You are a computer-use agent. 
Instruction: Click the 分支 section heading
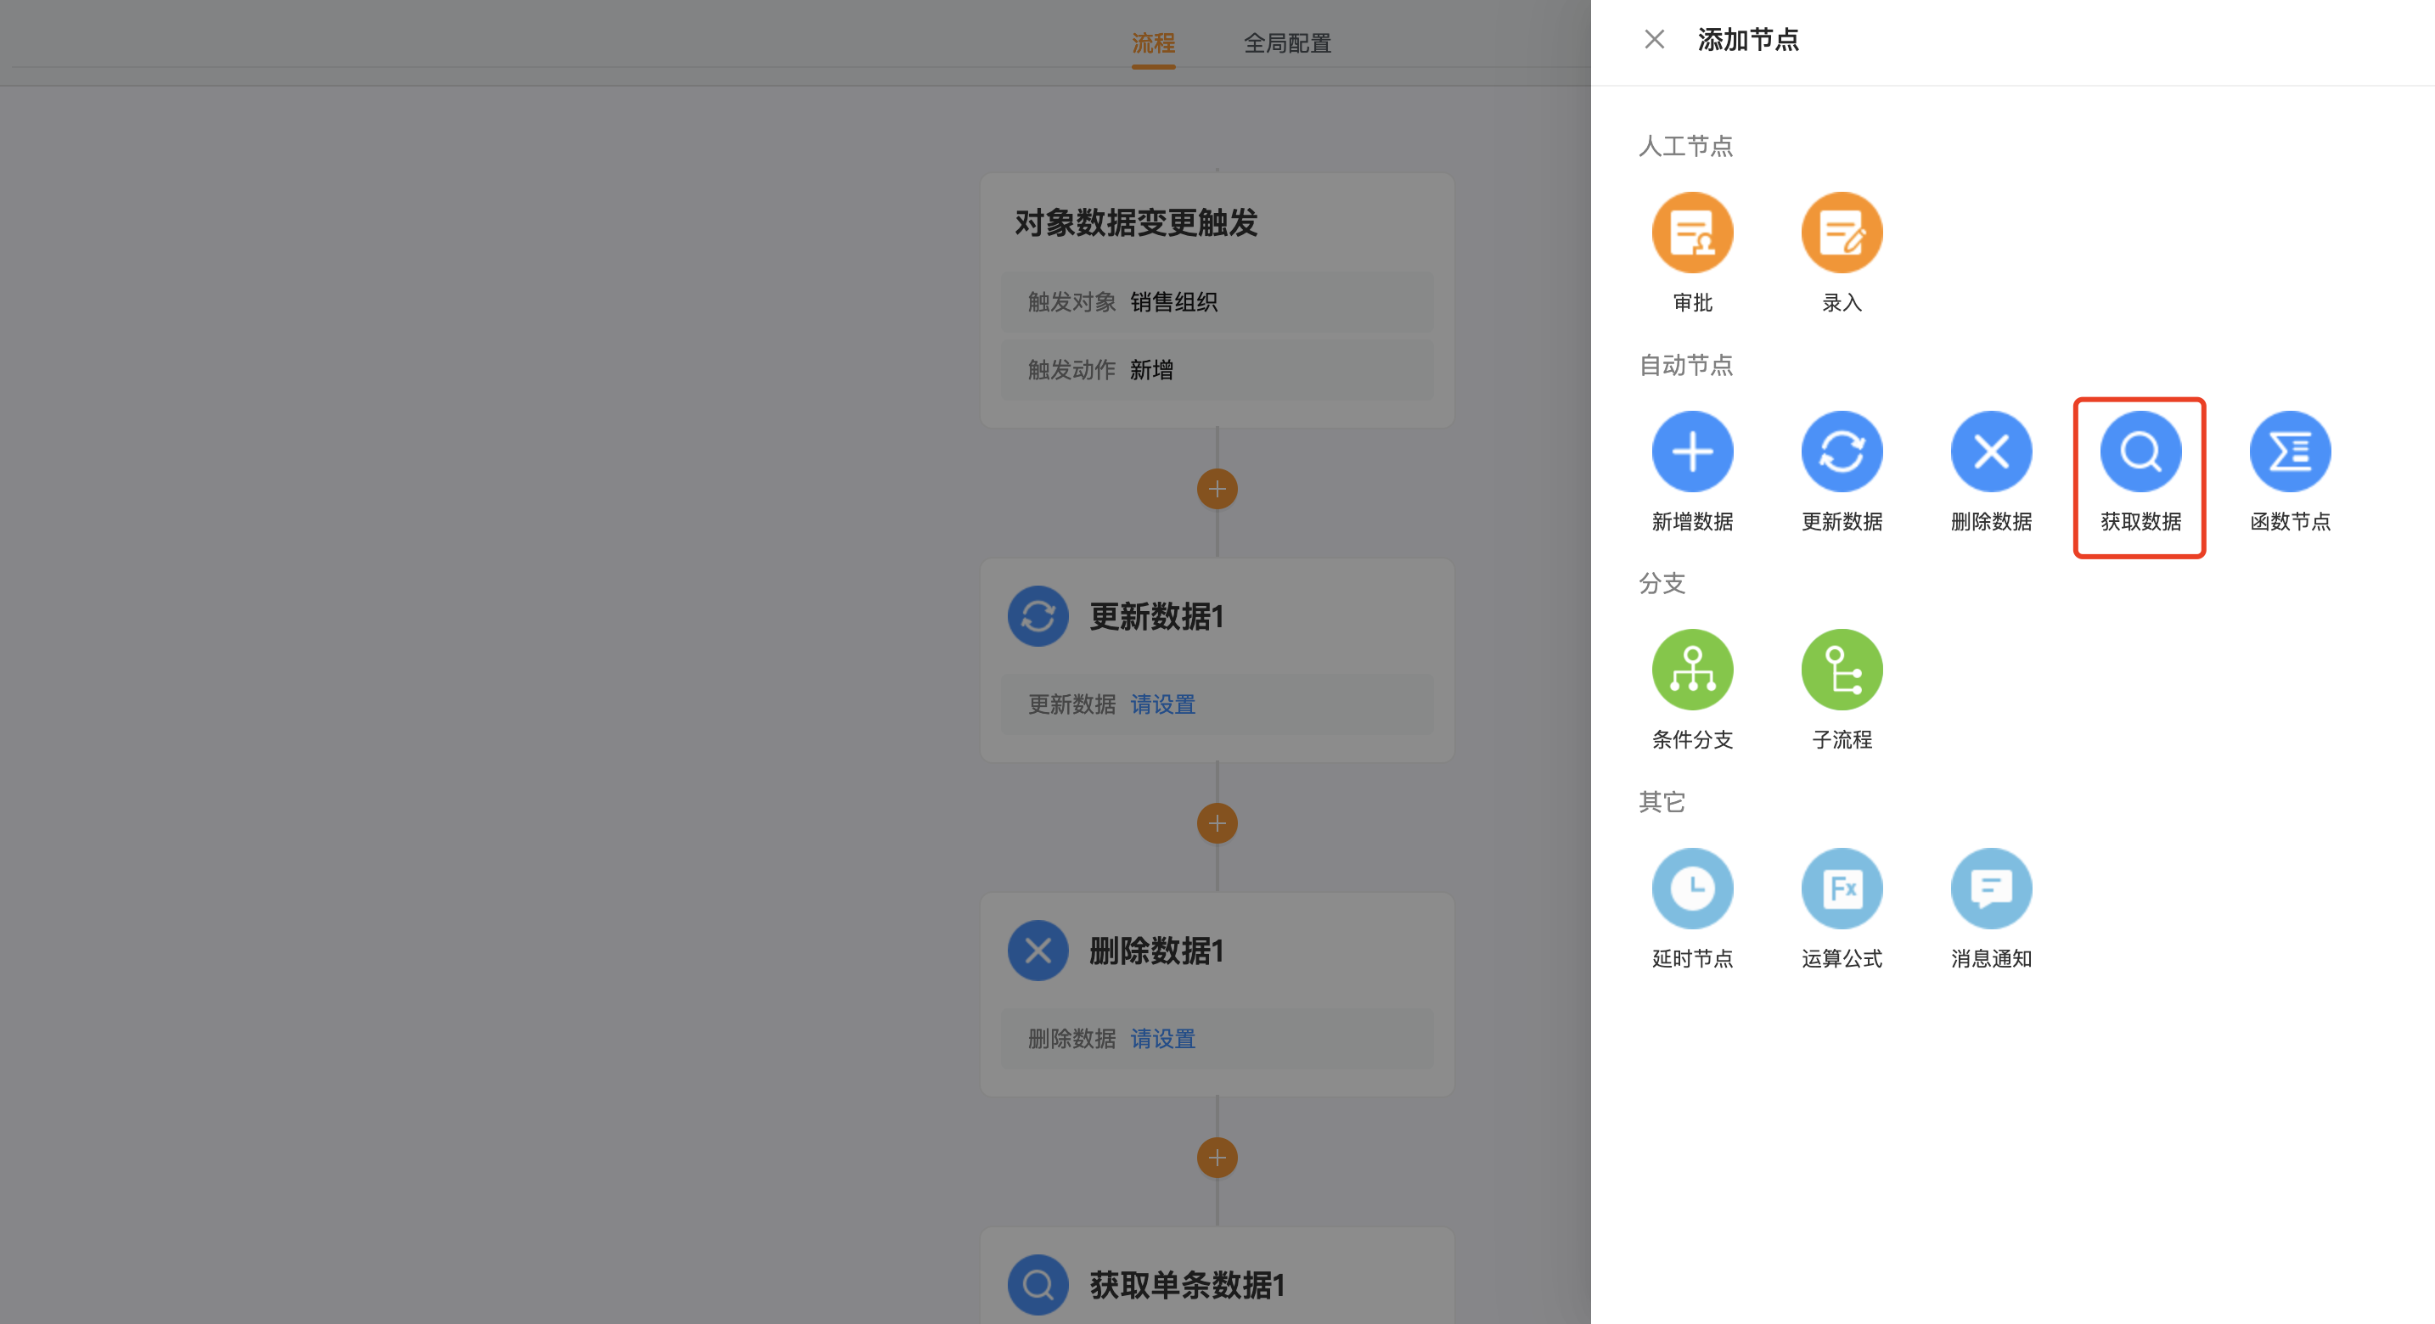(x=1662, y=584)
